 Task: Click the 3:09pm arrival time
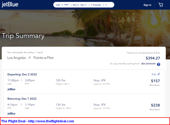pos(30,80)
